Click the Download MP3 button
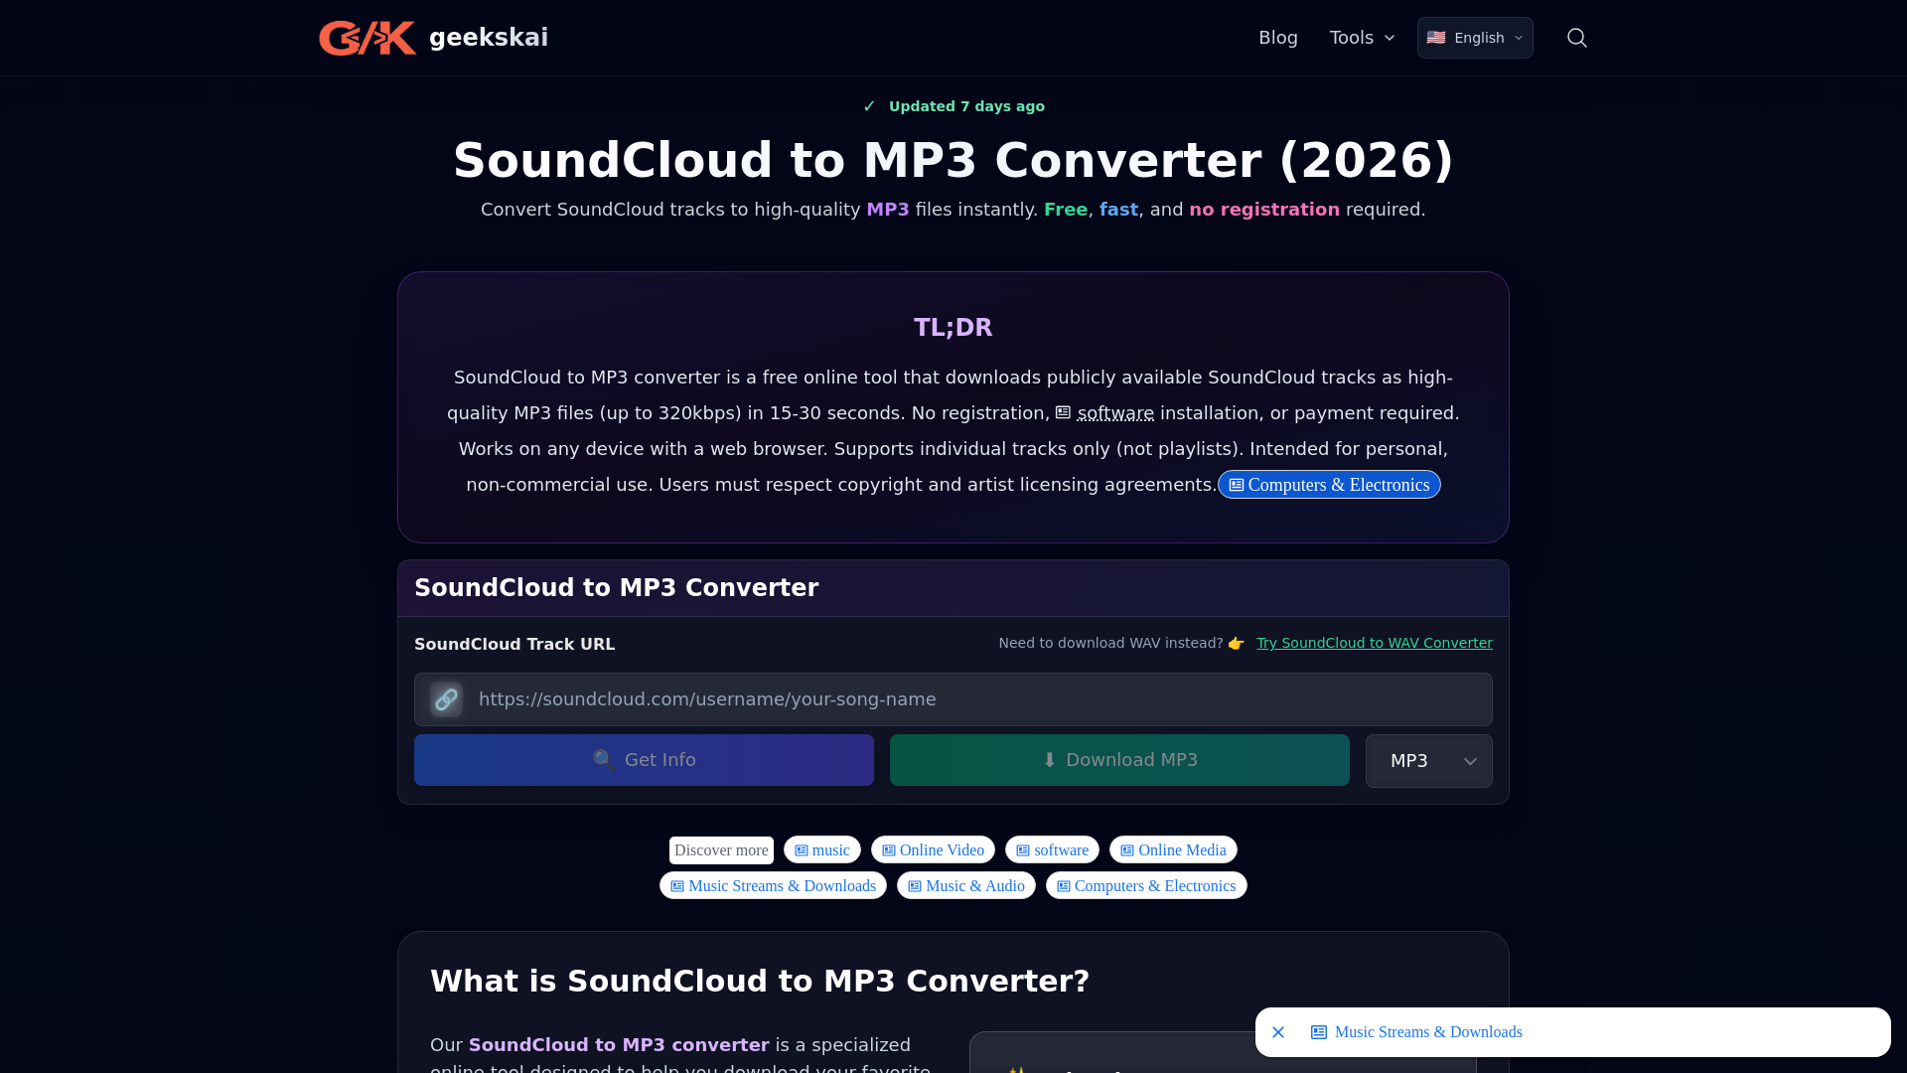Image resolution: width=1907 pixels, height=1073 pixels. pos(1119,760)
